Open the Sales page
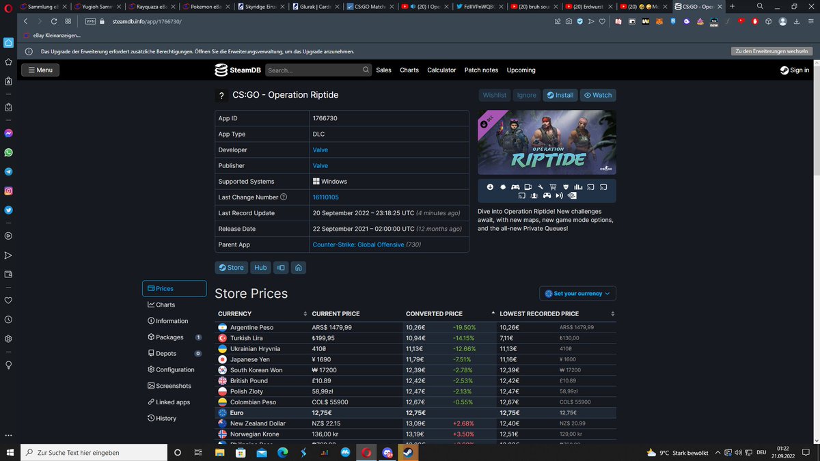 [384, 70]
